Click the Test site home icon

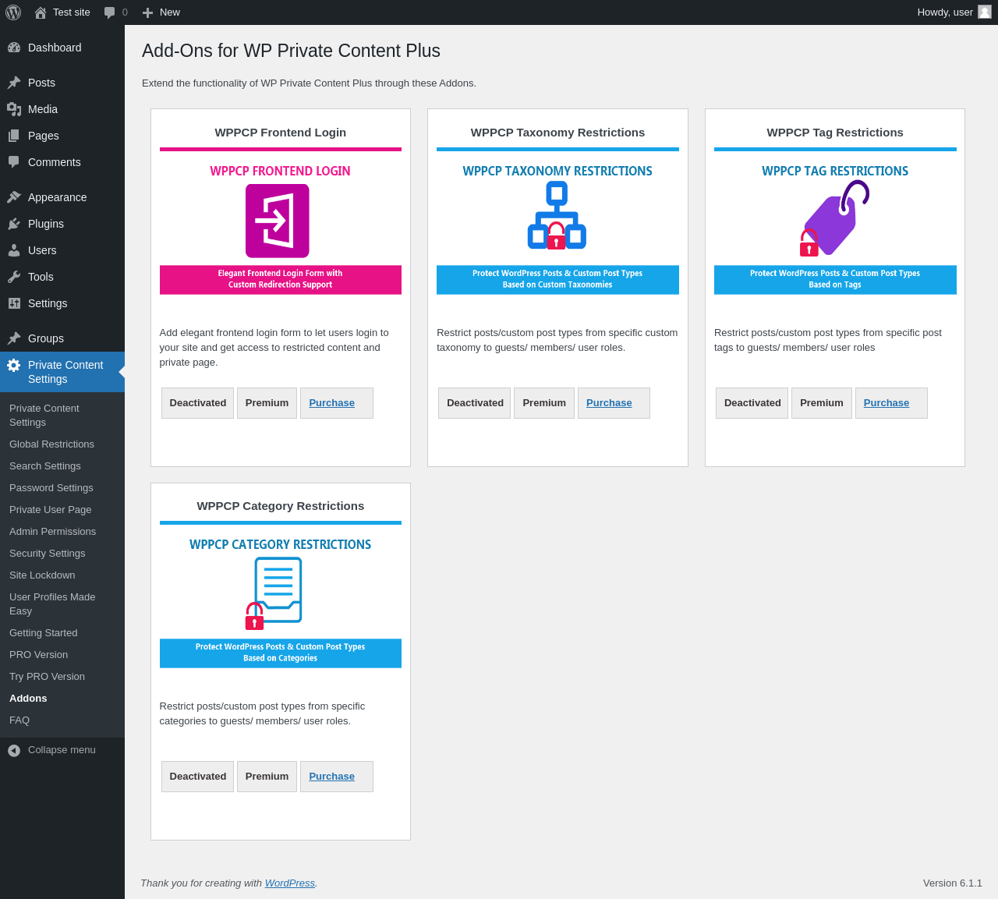coord(41,12)
